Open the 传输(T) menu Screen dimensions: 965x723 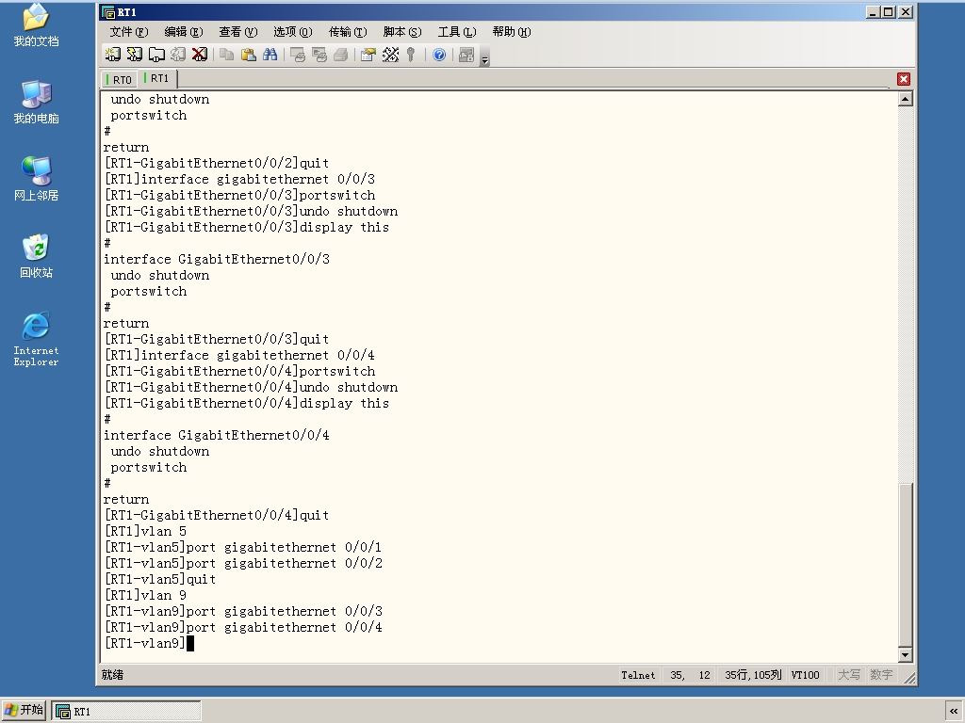pyautogui.click(x=348, y=32)
